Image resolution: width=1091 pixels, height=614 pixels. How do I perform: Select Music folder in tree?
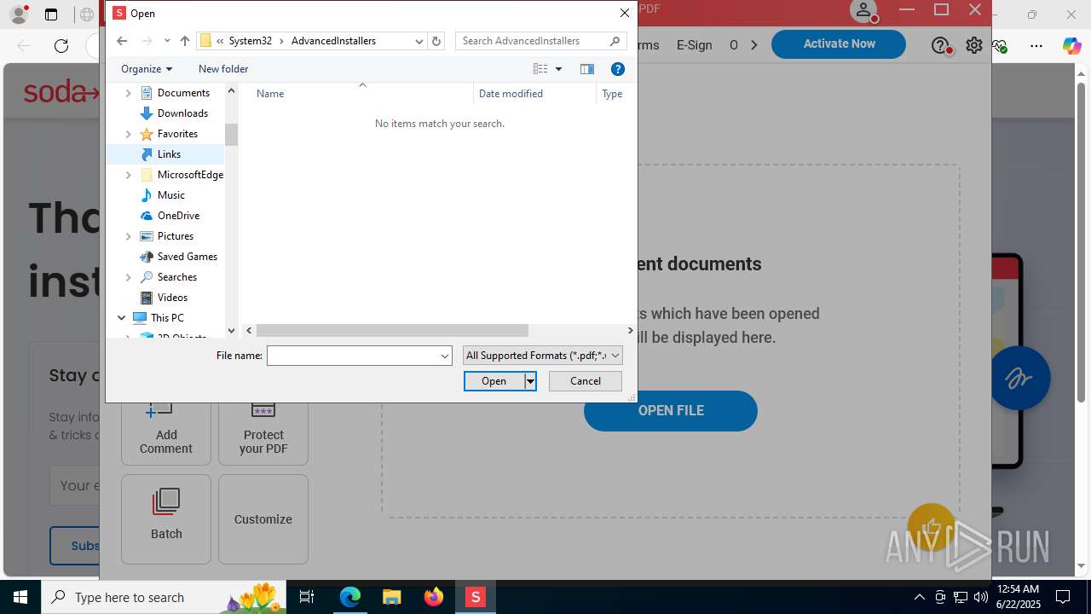click(170, 195)
